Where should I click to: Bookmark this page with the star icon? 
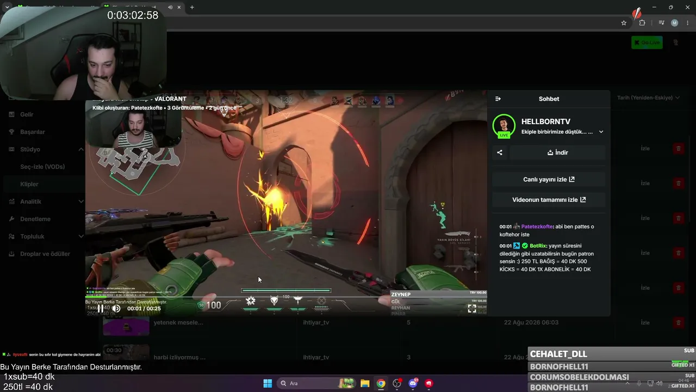[x=624, y=23]
